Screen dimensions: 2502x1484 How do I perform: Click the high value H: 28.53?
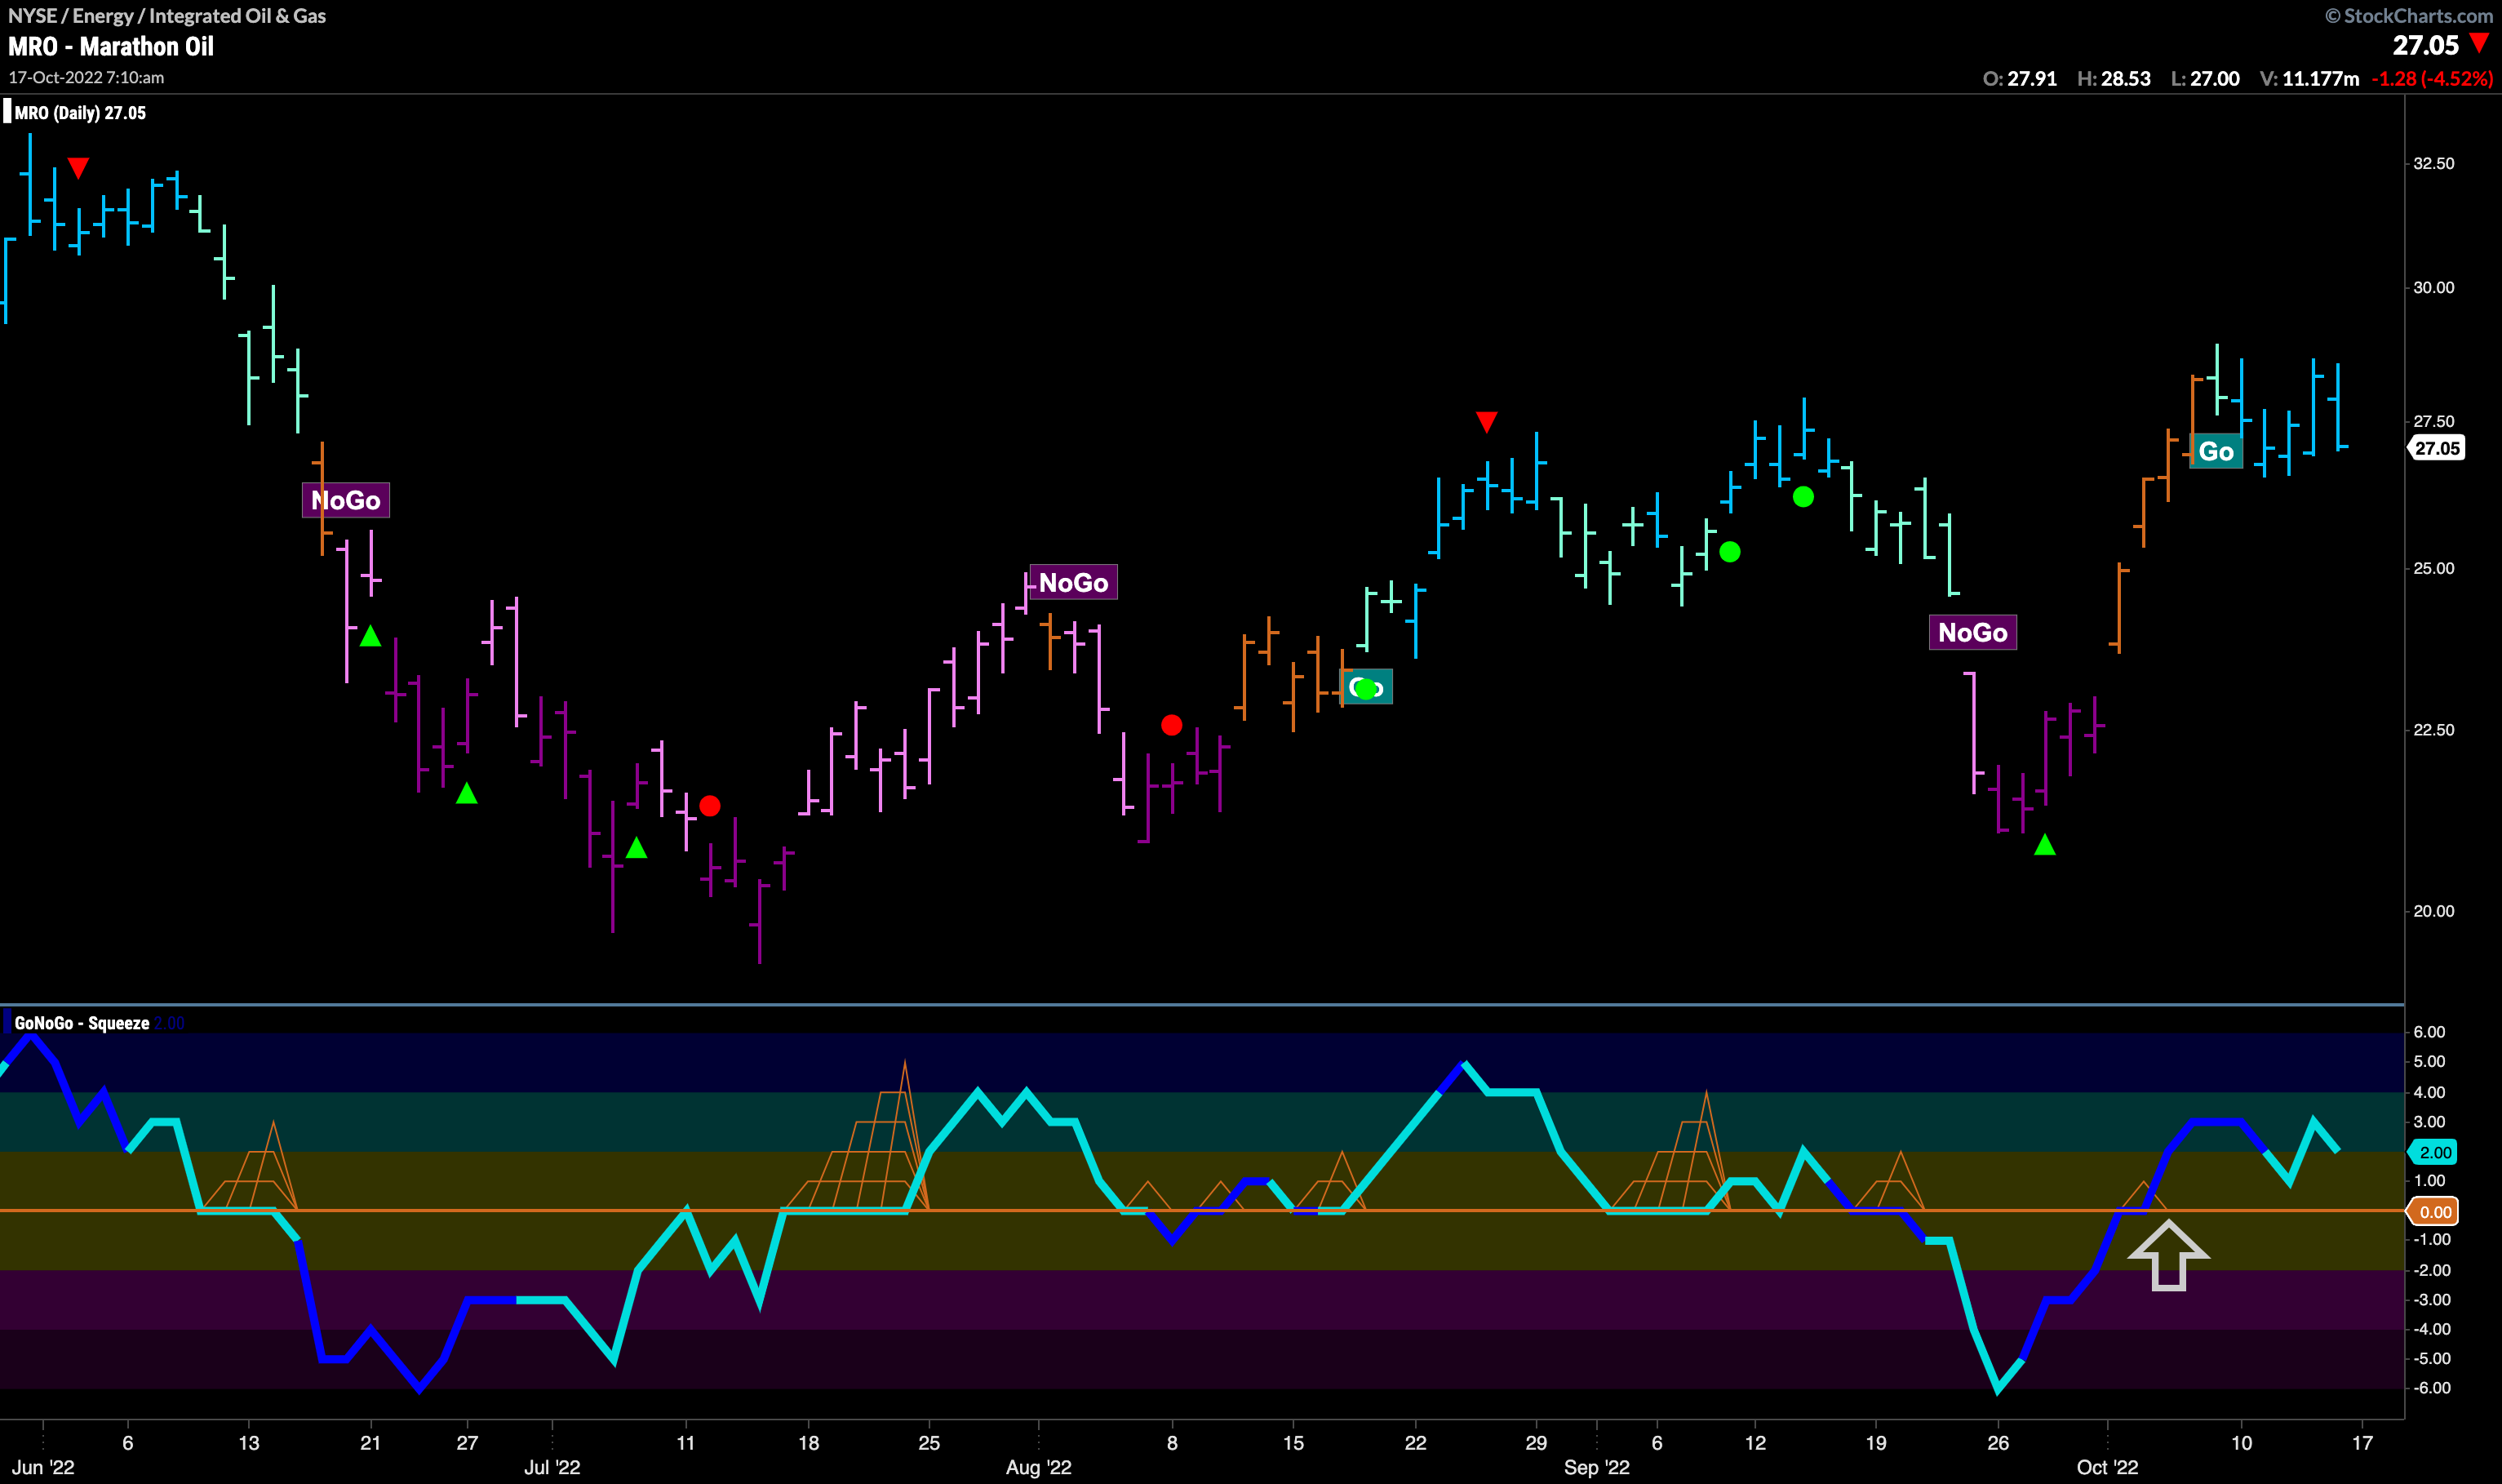point(2114,79)
